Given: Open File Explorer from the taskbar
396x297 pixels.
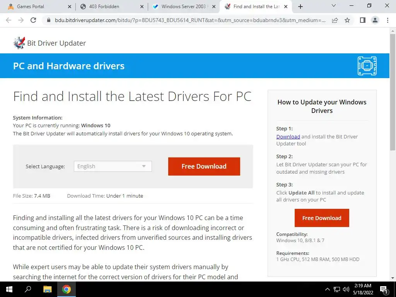Looking at the screenshot, I should [x=47, y=289].
